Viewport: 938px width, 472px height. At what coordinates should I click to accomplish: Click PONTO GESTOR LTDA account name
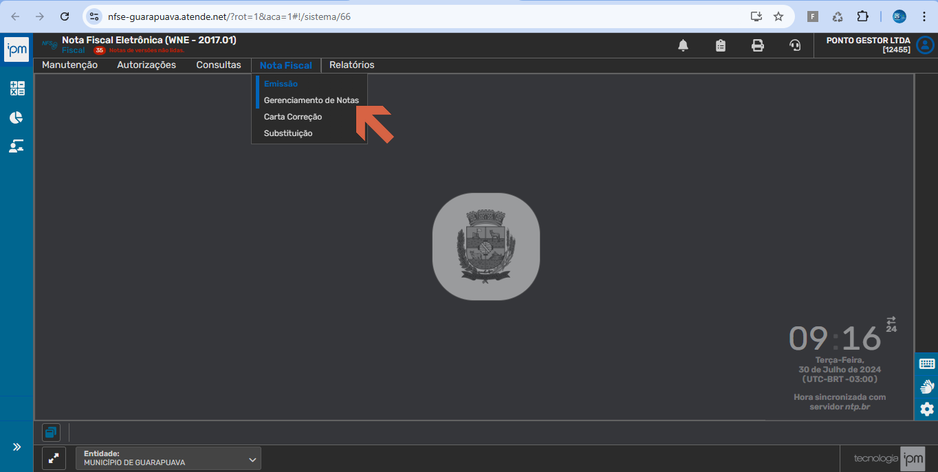pyautogui.click(x=868, y=41)
